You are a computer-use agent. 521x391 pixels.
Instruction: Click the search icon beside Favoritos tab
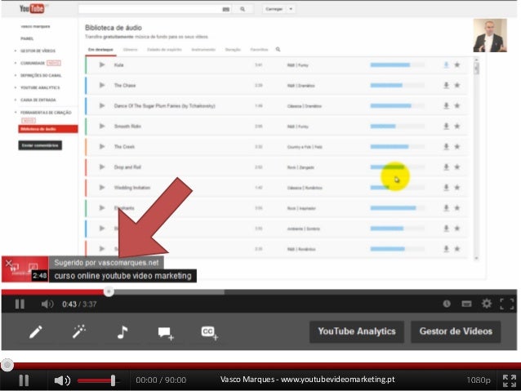click(x=278, y=50)
